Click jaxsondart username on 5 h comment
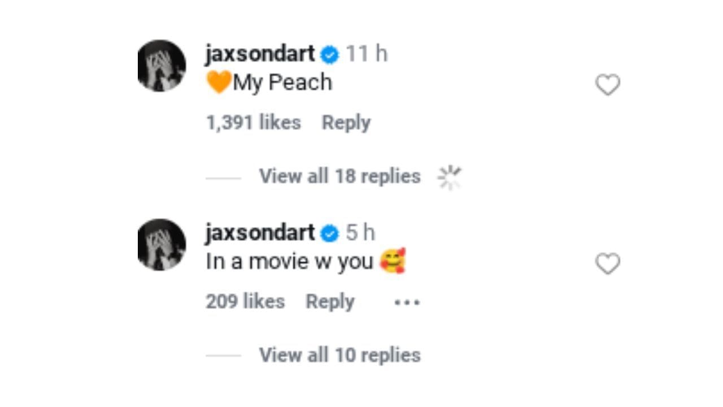The height and width of the screenshot is (407, 723). pyautogui.click(x=260, y=233)
